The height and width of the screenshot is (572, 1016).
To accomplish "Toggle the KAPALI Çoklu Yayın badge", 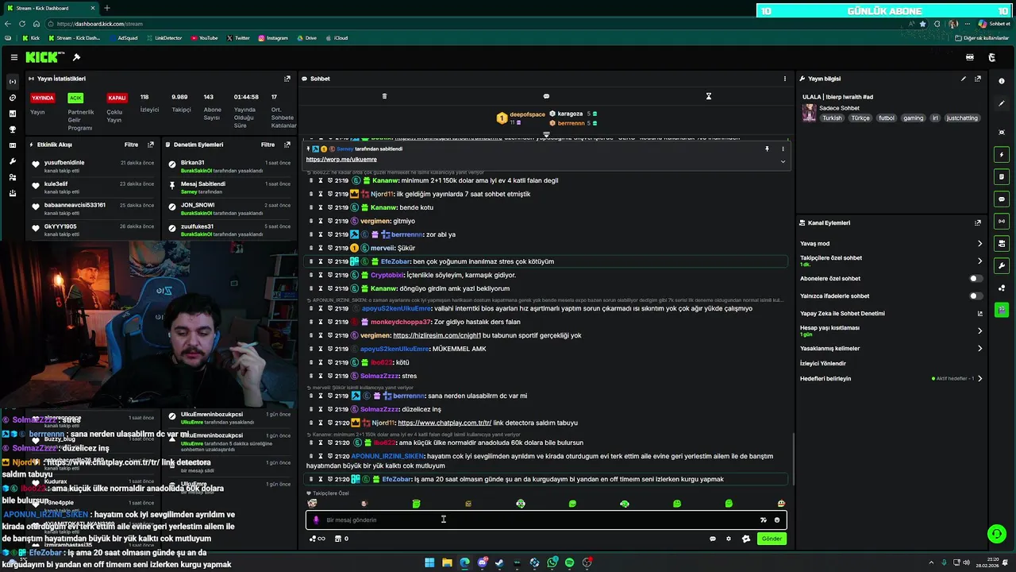I will (x=117, y=98).
